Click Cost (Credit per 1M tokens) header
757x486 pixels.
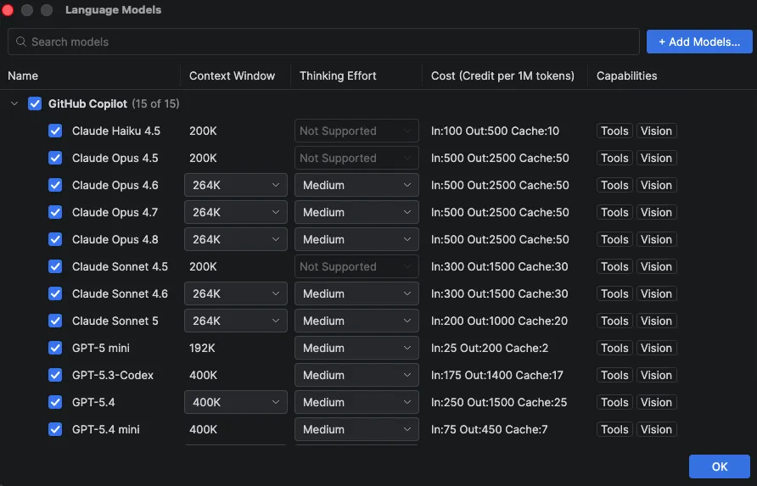point(502,75)
